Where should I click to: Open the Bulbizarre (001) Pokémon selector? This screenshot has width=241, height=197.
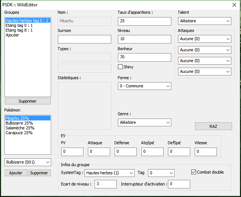pos(28,162)
